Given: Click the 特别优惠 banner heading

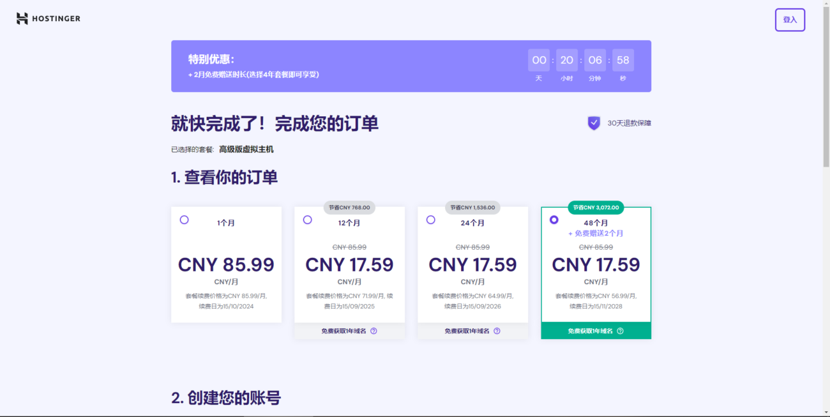Looking at the screenshot, I should [211, 59].
